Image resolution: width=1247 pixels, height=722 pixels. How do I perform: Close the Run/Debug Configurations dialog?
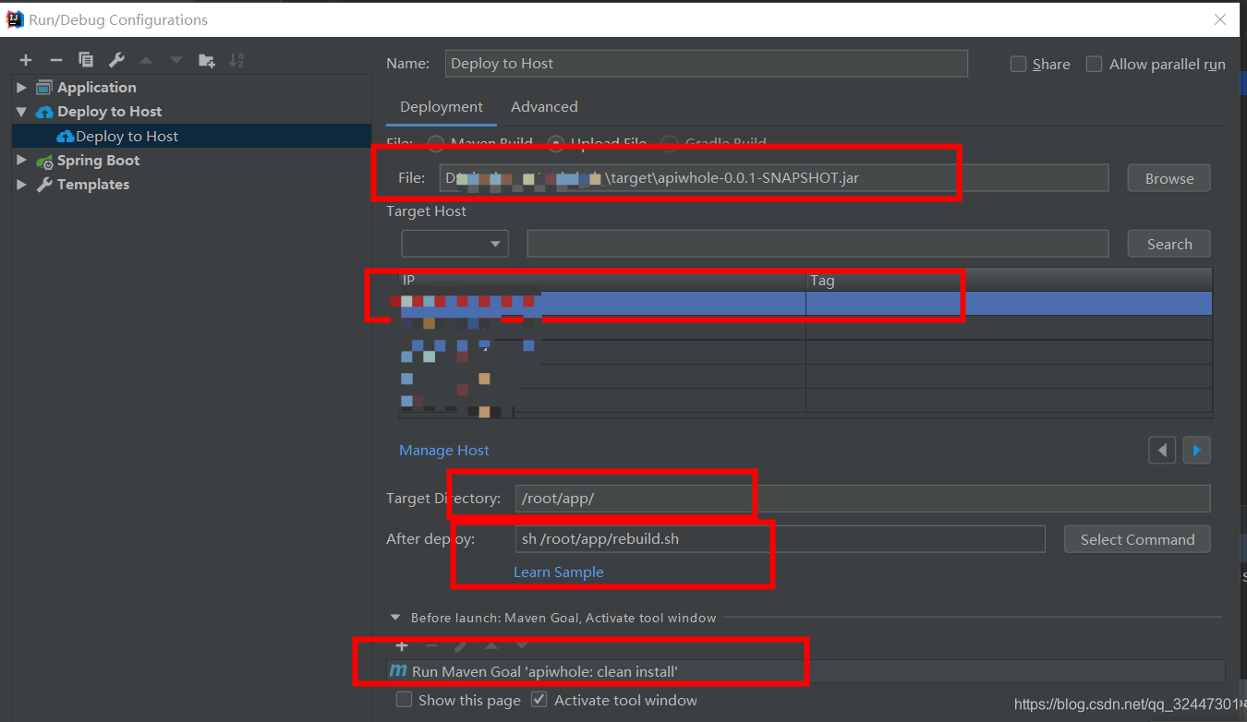(x=1220, y=18)
